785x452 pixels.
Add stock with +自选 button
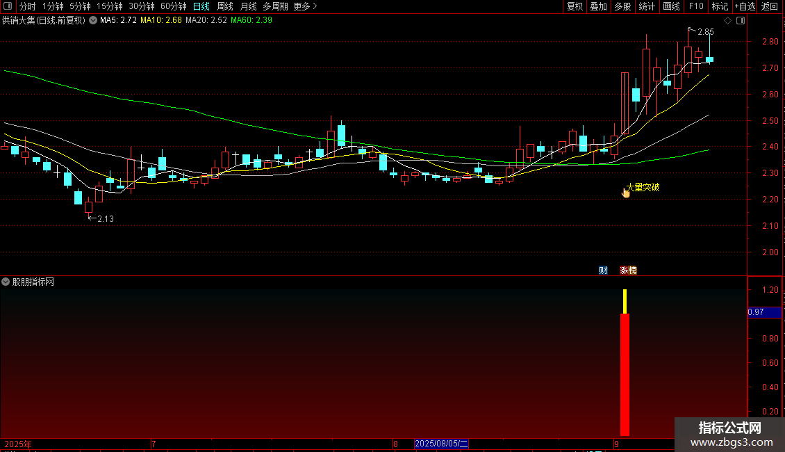(x=745, y=6)
